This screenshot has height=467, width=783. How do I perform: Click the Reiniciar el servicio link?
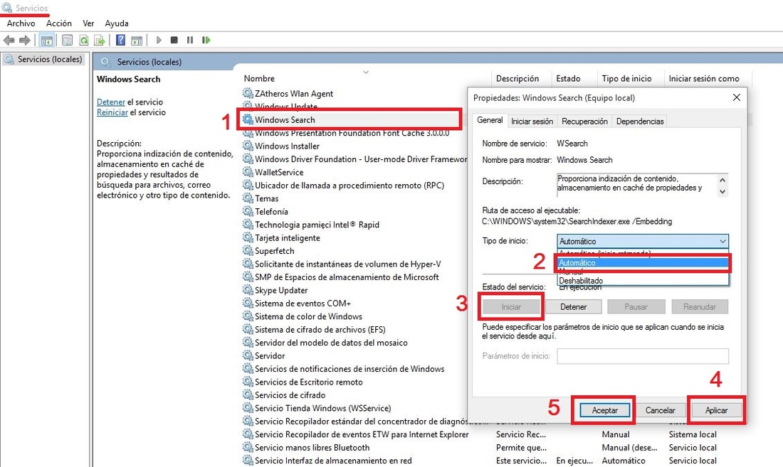coord(112,112)
